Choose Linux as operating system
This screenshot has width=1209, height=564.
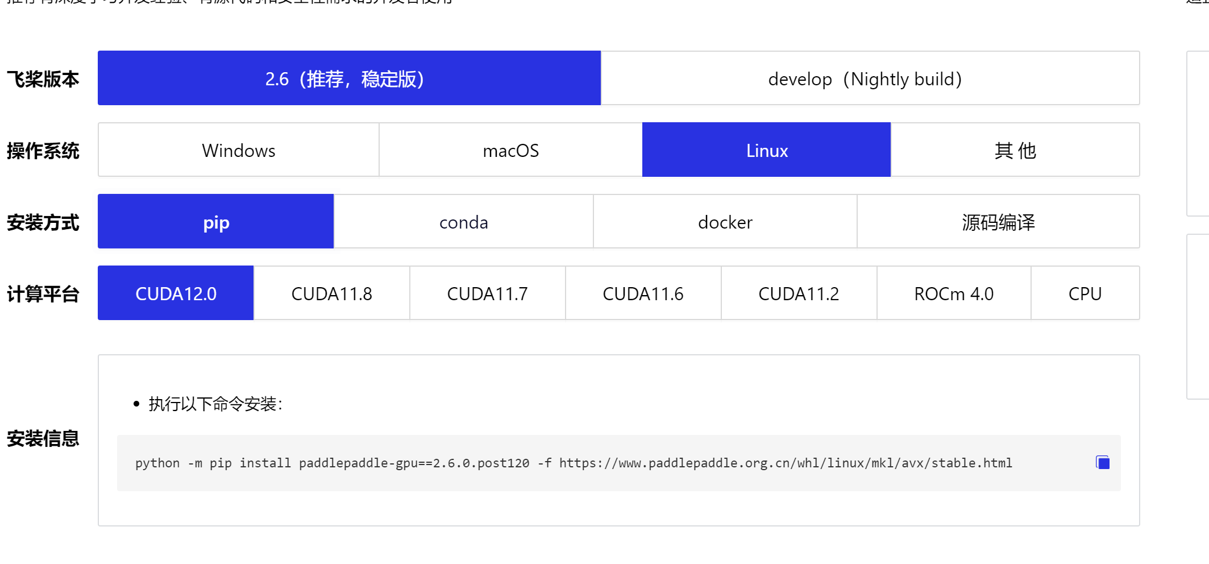(x=766, y=150)
